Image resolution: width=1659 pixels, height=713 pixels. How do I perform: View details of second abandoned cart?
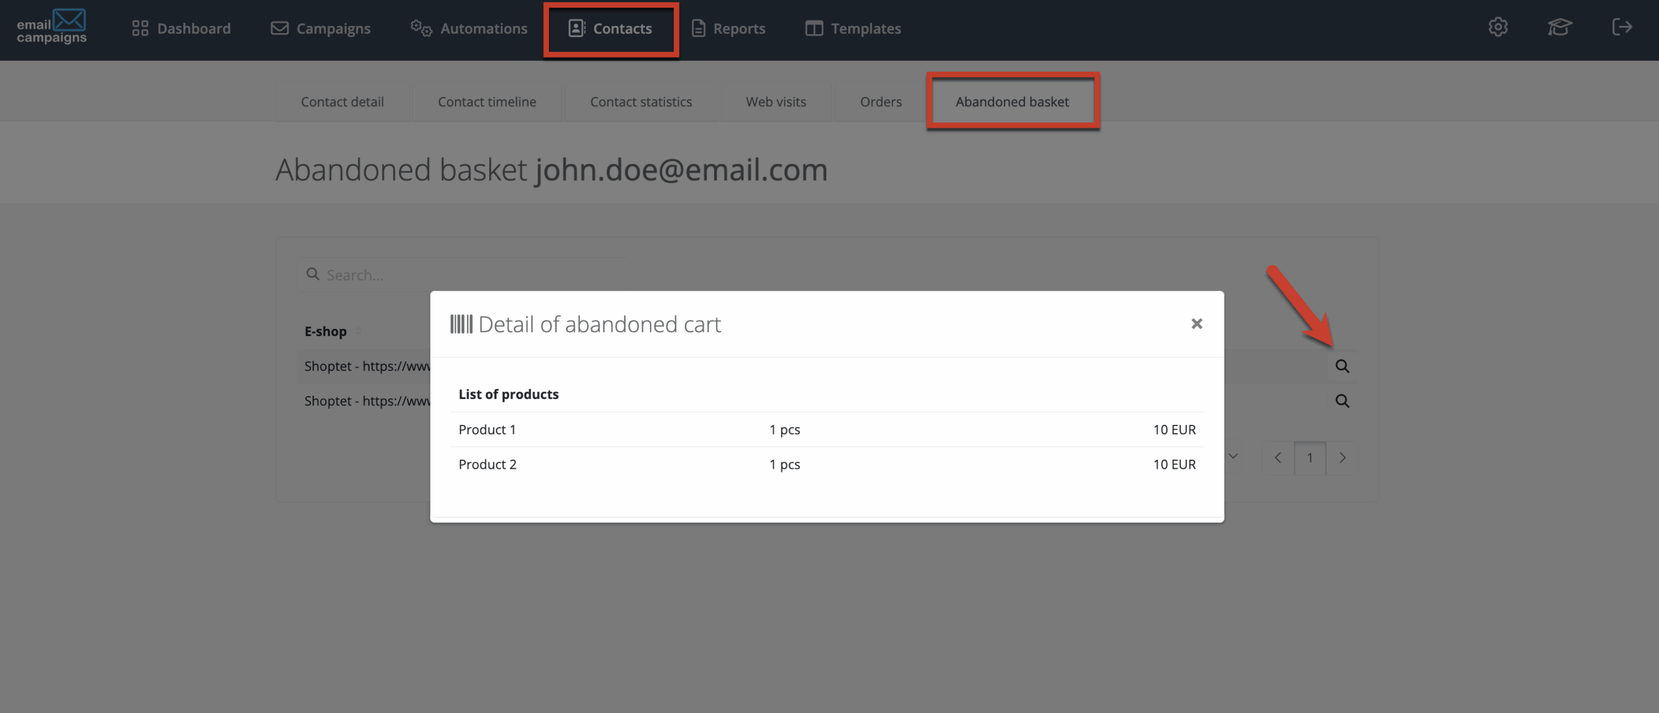[1342, 402]
